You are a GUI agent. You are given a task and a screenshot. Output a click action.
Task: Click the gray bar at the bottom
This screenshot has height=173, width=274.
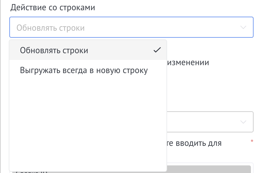point(209,169)
